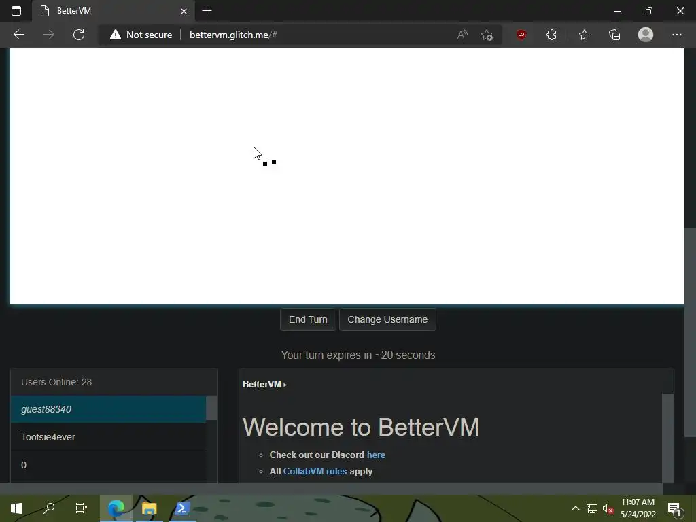Click inside the VM display area
The width and height of the screenshot is (696, 522).
[x=347, y=176]
